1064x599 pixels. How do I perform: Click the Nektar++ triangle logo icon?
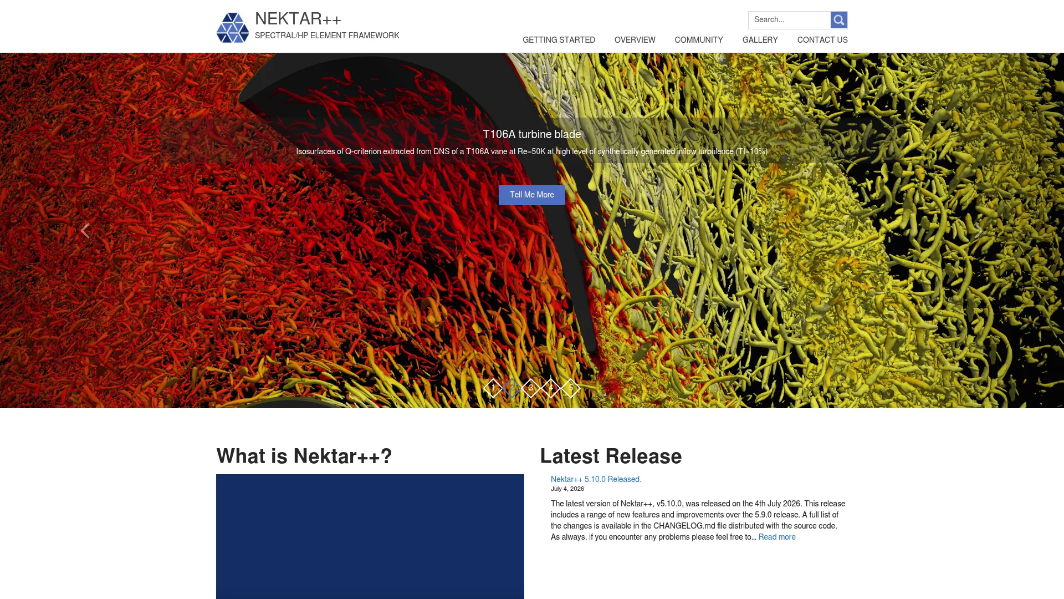(x=232, y=28)
